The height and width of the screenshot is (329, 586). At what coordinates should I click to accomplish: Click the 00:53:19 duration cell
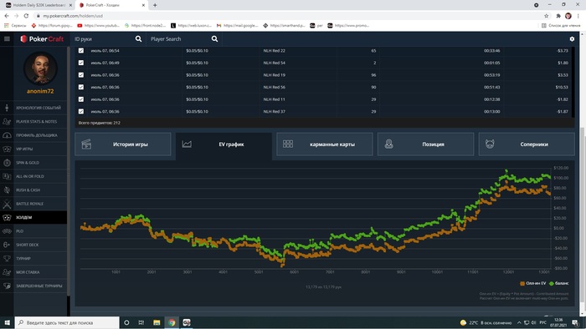492,75
